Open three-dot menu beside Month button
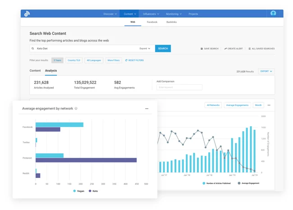Image resolution: width=293 pixels, height=210 pixels. (x=269, y=105)
